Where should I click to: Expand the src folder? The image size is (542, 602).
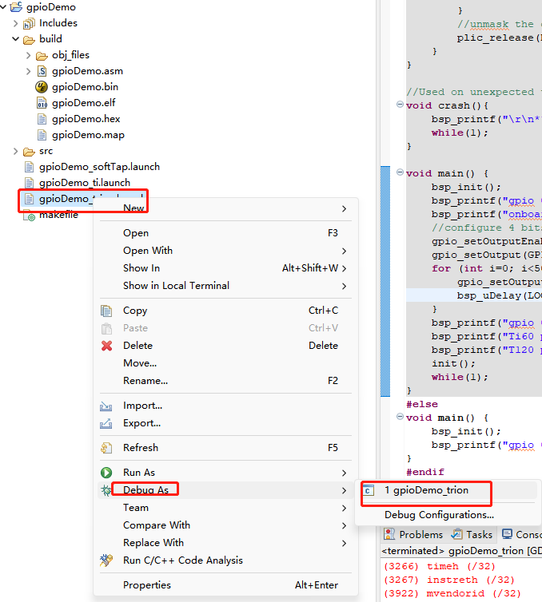click(16, 151)
